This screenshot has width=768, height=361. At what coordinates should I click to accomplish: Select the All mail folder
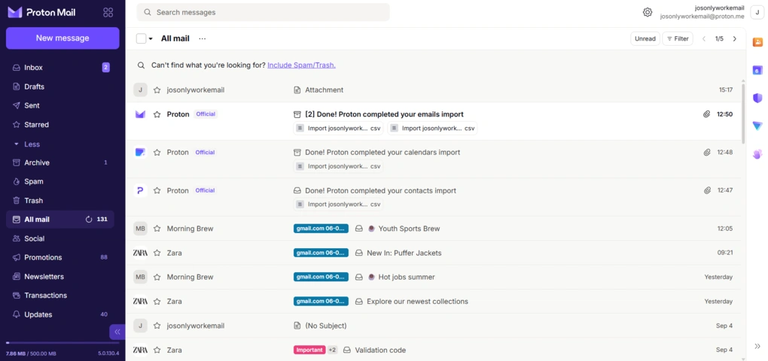[59, 220]
